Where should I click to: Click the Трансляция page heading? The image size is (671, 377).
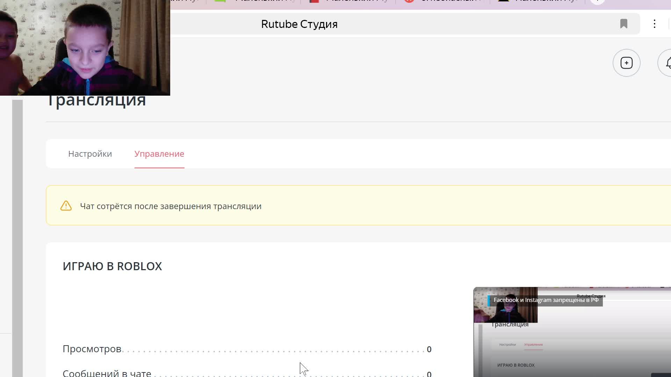coord(96,101)
